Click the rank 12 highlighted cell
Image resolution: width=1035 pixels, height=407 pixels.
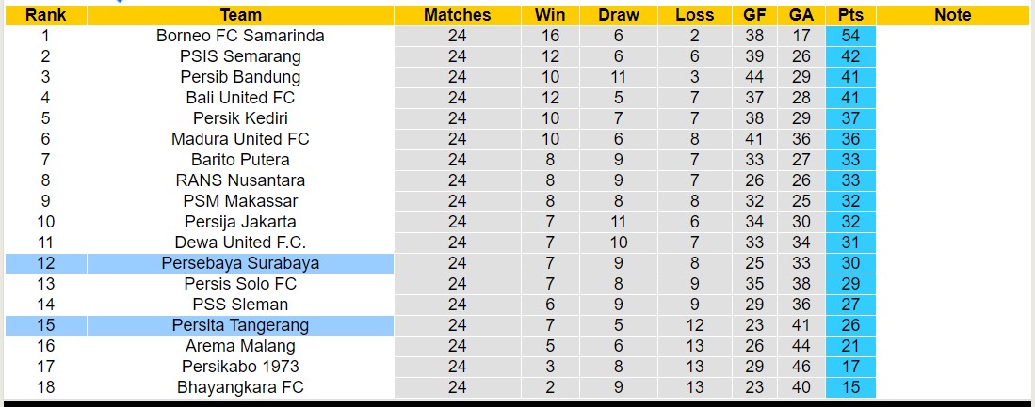click(44, 263)
